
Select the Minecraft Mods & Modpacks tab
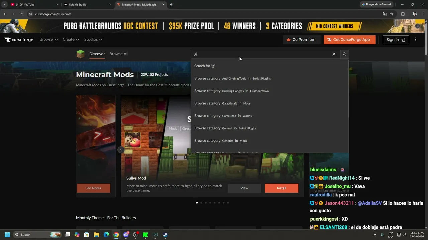point(141,5)
